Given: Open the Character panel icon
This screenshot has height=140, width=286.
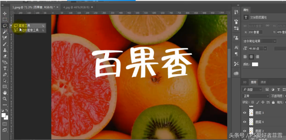Looking at the screenshot, I should click(x=236, y=48).
